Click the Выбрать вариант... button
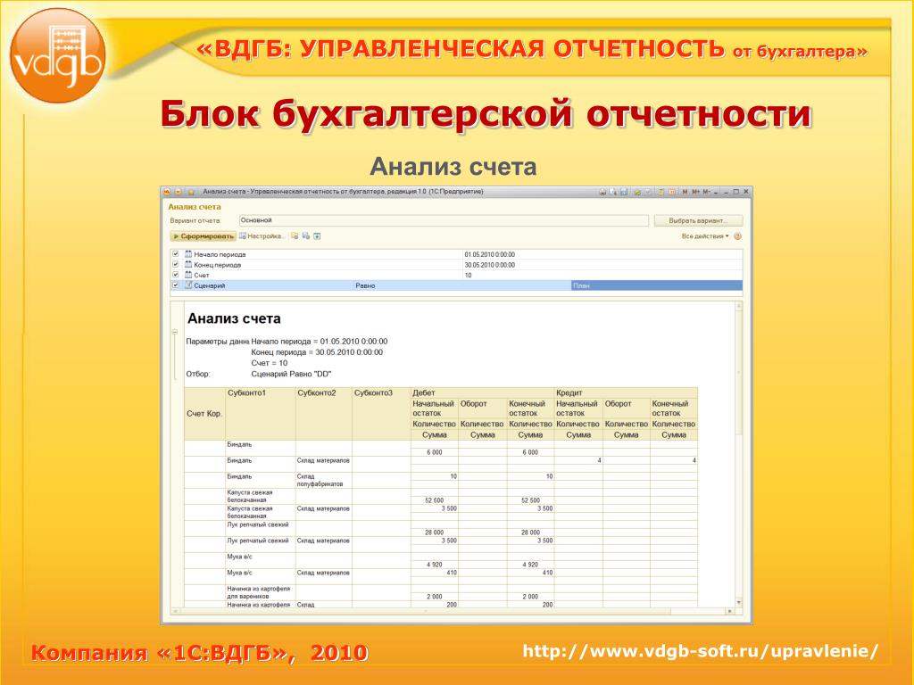This screenshot has height=685, width=914. coord(698,221)
